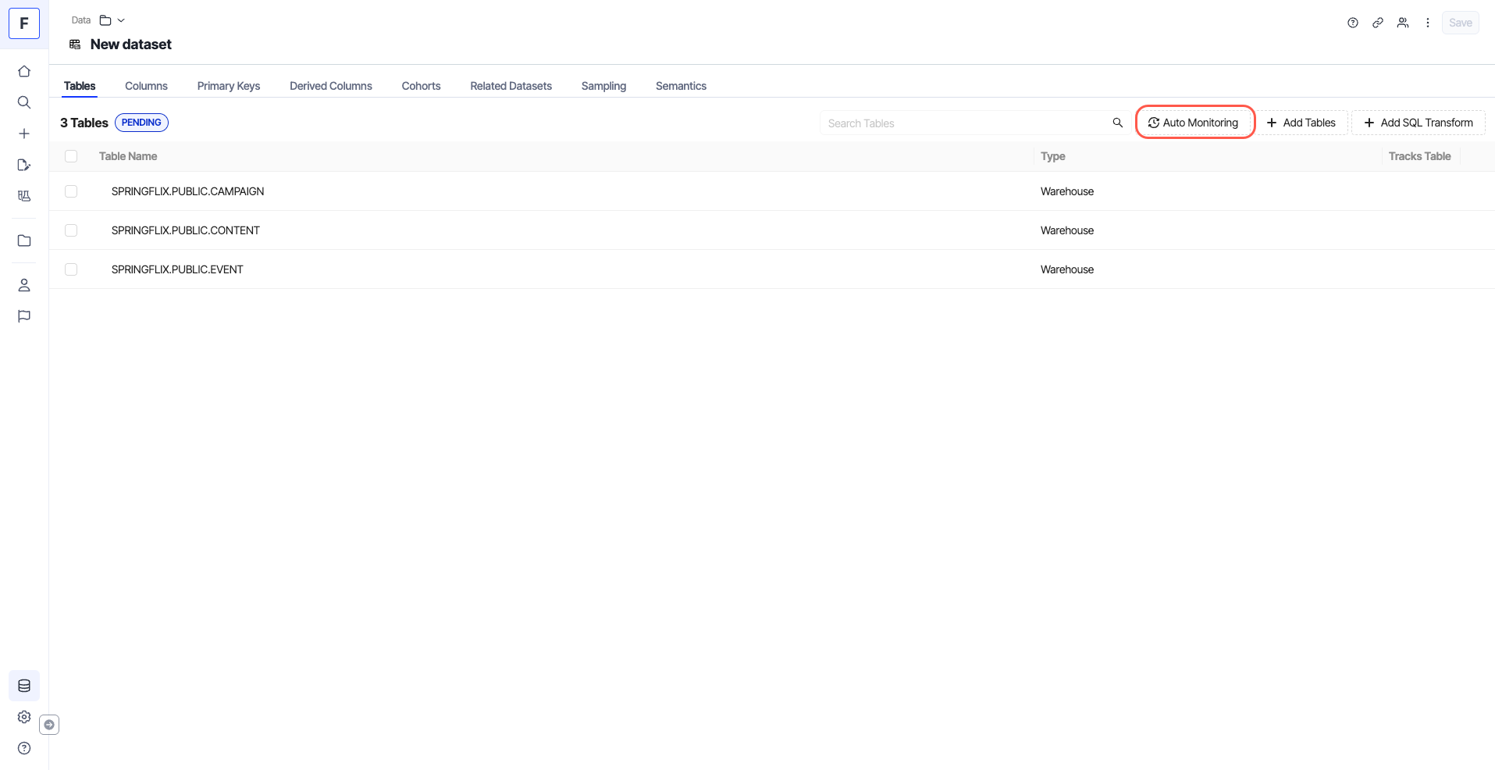Image resolution: width=1495 pixels, height=770 pixels.
Task: Expand the Data folder dropdown chevron
Action: point(121,20)
